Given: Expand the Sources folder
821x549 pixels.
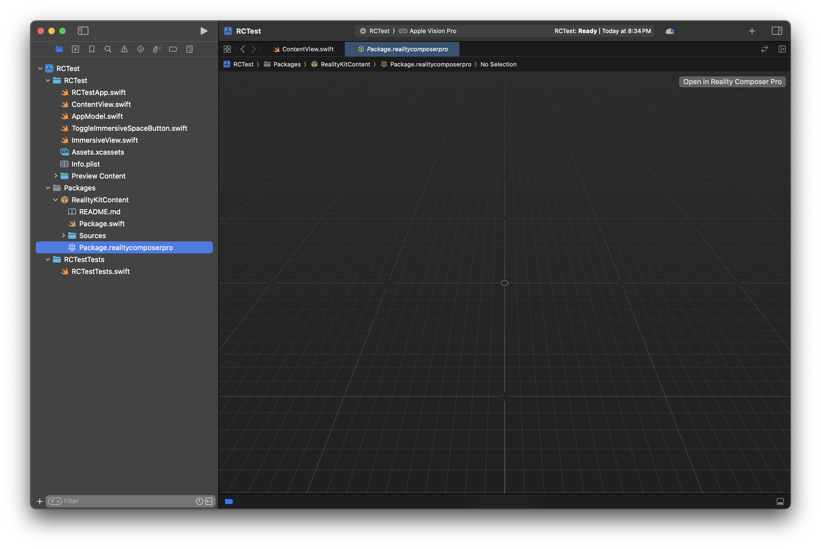Looking at the screenshot, I should 64,236.
